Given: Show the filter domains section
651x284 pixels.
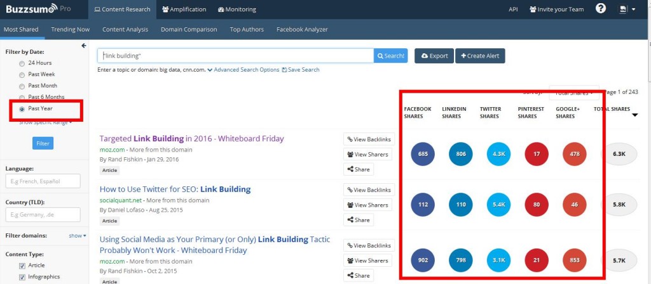Looking at the screenshot, I should tap(76, 236).
